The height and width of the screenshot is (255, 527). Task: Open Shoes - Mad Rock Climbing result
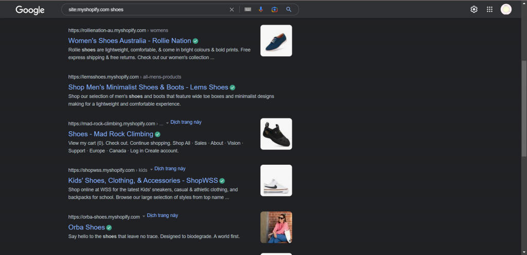coord(111,134)
